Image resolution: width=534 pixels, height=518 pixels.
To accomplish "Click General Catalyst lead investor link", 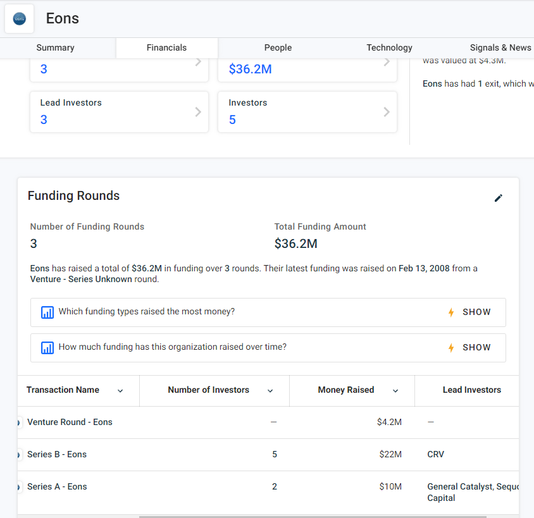I will click(460, 486).
